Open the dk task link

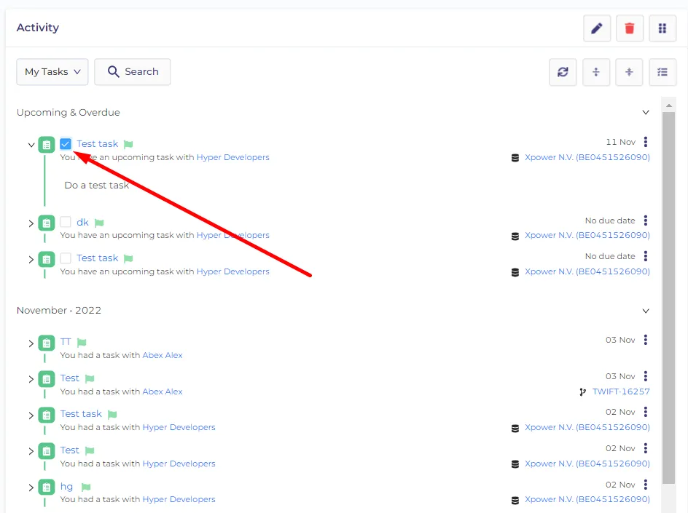click(x=82, y=223)
